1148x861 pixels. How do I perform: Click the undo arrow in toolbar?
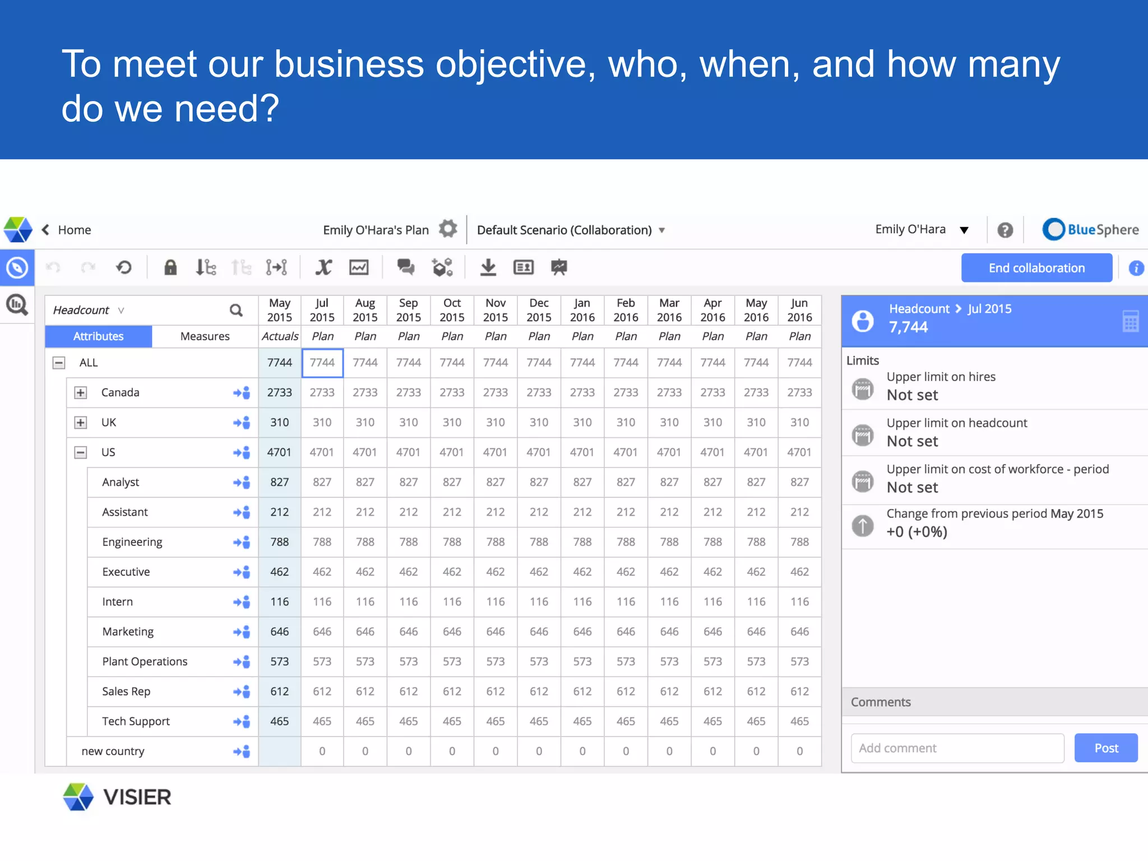pos(53,267)
